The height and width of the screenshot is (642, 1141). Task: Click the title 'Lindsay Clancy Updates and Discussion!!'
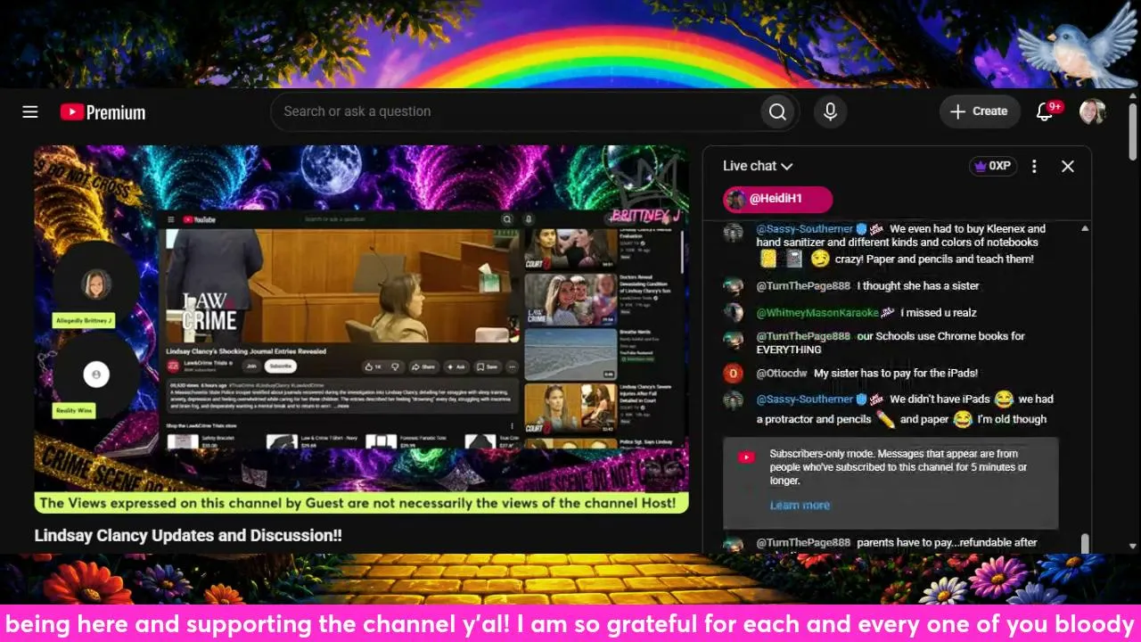[x=188, y=536]
